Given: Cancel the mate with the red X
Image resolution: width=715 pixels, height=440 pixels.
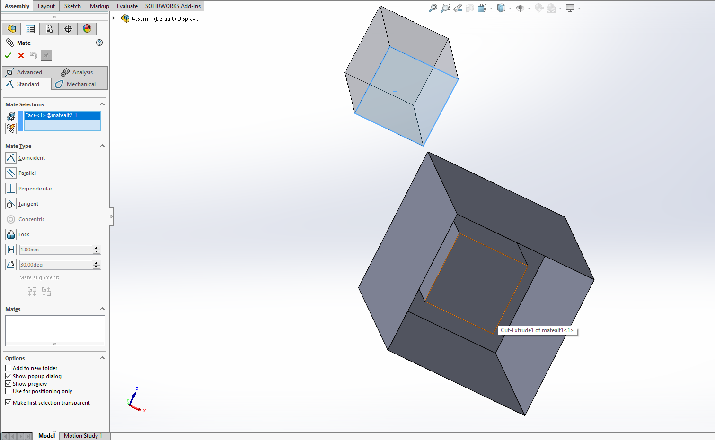Looking at the screenshot, I should point(21,55).
